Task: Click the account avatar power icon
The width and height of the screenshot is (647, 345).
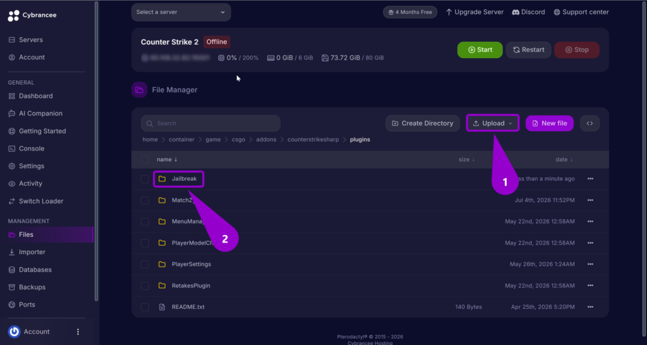Action: [x=14, y=331]
